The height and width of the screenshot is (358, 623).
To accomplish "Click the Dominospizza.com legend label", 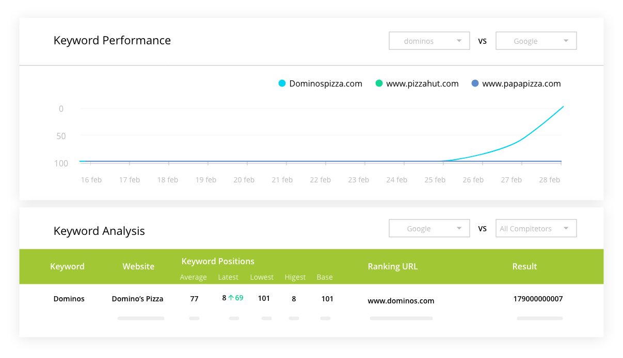I will (x=326, y=83).
